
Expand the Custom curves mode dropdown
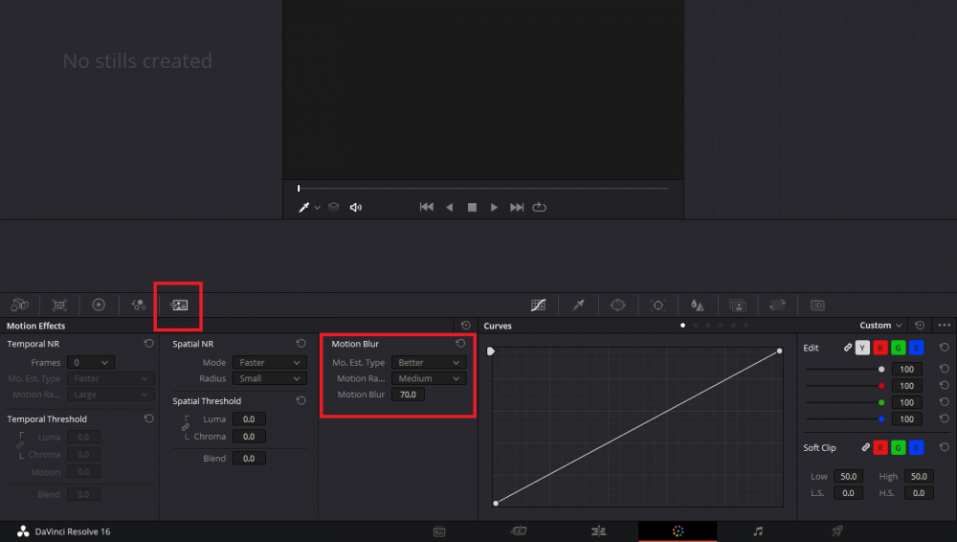coord(881,326)
